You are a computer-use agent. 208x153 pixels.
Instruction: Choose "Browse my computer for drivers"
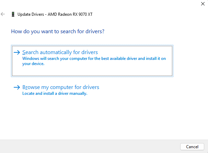tap(60, 87)
